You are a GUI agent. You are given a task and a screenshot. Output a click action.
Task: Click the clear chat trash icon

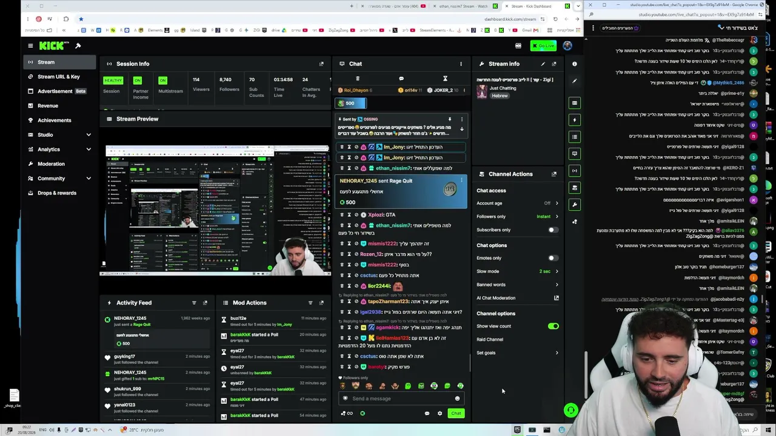pos(358,79)
